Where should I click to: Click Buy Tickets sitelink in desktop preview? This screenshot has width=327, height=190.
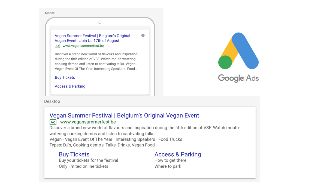(74, 154)
